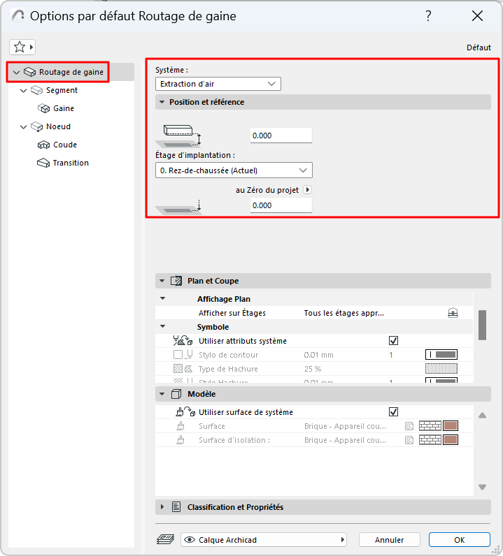Viewport: 503px width, 556px height.
Task: Select Segment in the tree
Action: coord(62,90)
